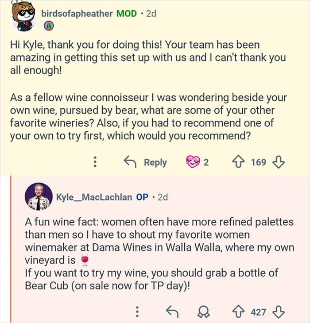Open three-dot options menu on birdsofapheather's comment
Viewport: 310px width, 323px height.
pyautogui.click(x=94, y=162)
